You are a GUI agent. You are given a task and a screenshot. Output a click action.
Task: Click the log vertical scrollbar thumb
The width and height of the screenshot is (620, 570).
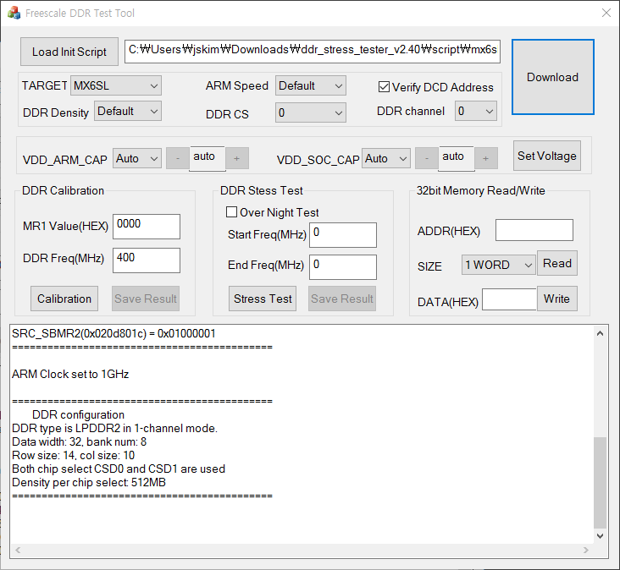click(600, 482)
